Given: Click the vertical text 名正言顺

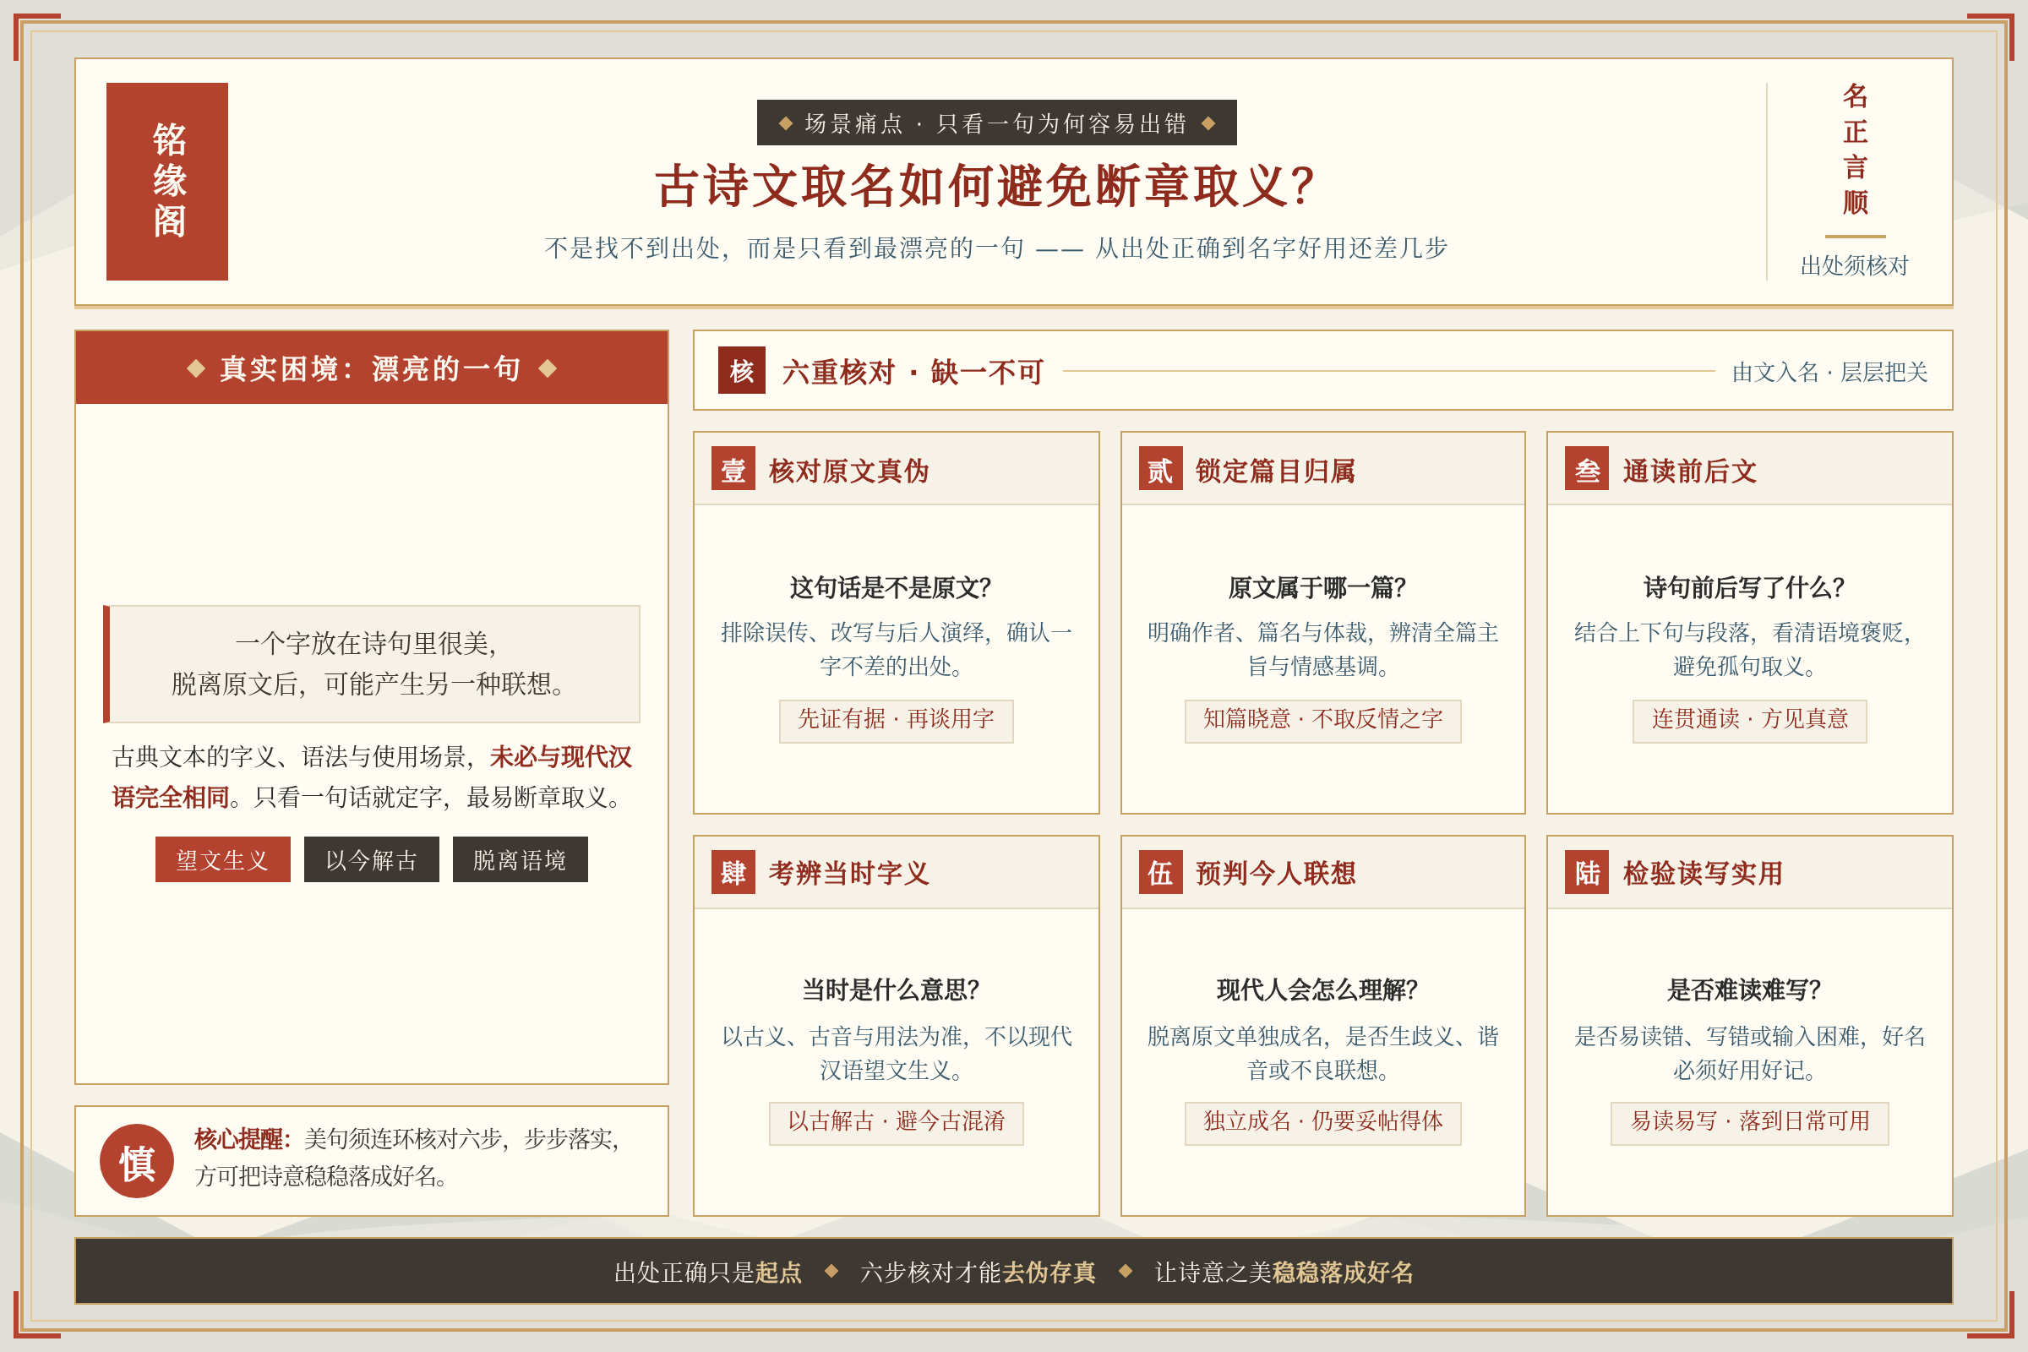Looking at the screenshot, I should pos(1855,149).
